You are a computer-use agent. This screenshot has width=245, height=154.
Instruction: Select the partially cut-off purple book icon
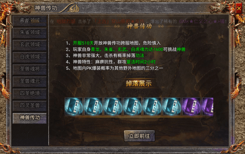coord(208,106)
